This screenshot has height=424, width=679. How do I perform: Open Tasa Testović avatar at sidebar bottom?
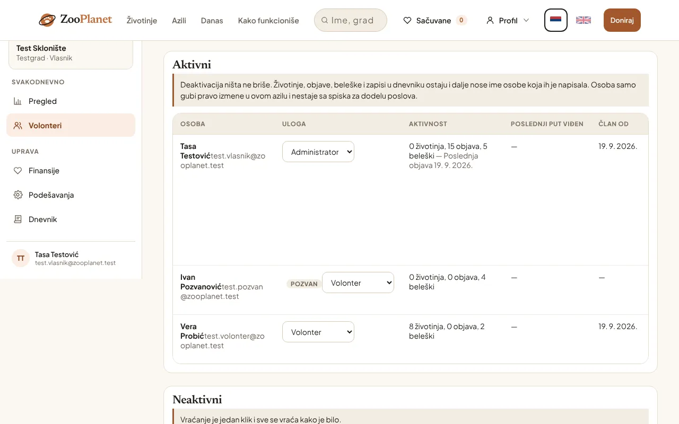[21, 259]
